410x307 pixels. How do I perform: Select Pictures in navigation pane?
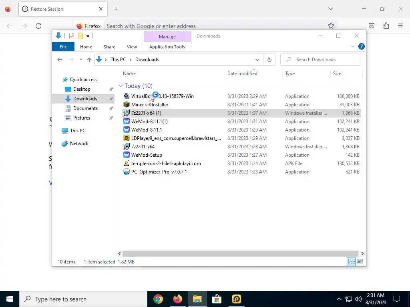tap(82, 118)
